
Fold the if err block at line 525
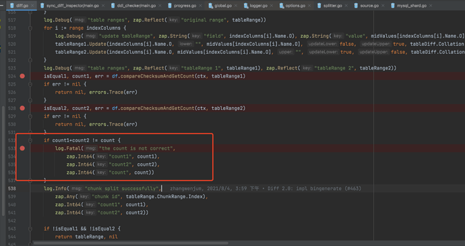point(30,84)
